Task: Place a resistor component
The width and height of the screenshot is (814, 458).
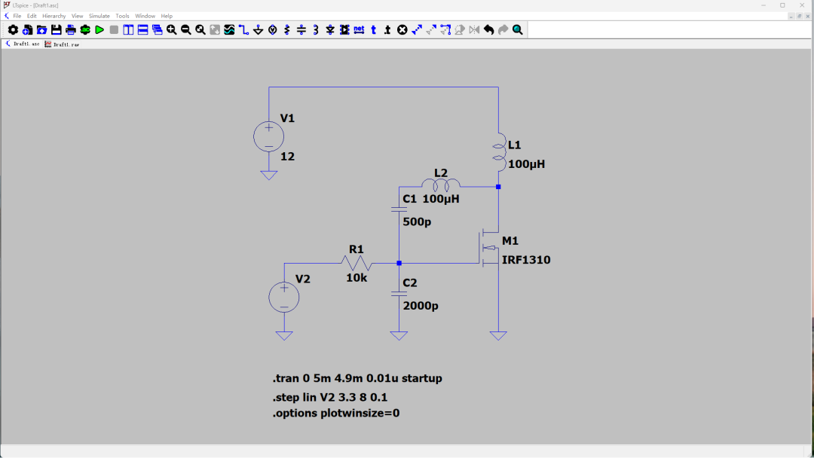Action: pyautogui.click(x=287, y=30)
